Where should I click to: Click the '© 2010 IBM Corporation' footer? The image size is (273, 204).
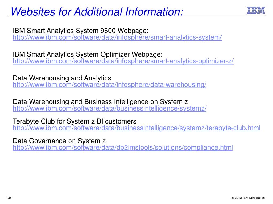pyautogui.click(x=248, y=198)
